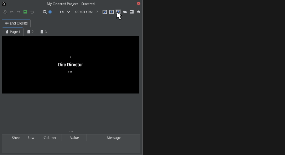Toggle the layout guides grid icon
This screenshot has width=285, height=155.
point(62,12)
